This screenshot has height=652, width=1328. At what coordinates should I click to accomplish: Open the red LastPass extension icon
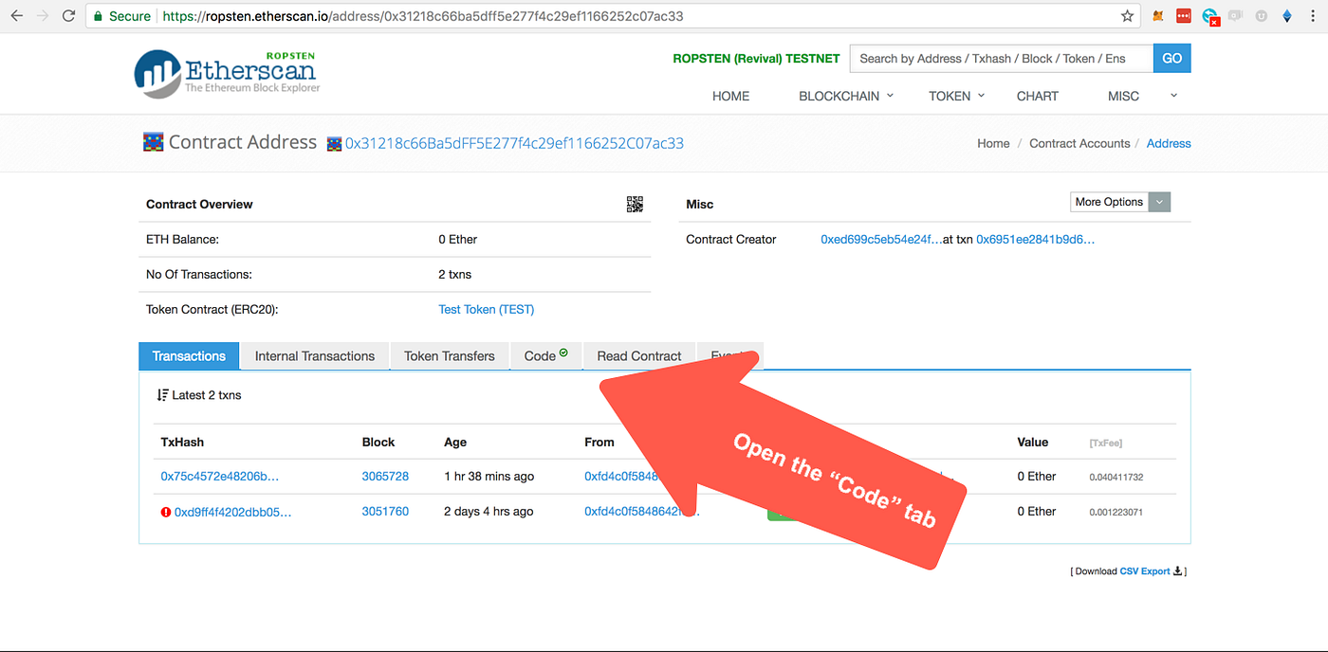(1184, 16)
